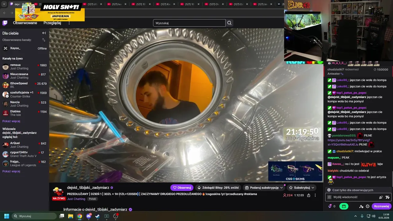Open ArQuel channel in sidebar
393x221 pixels.
25,145
